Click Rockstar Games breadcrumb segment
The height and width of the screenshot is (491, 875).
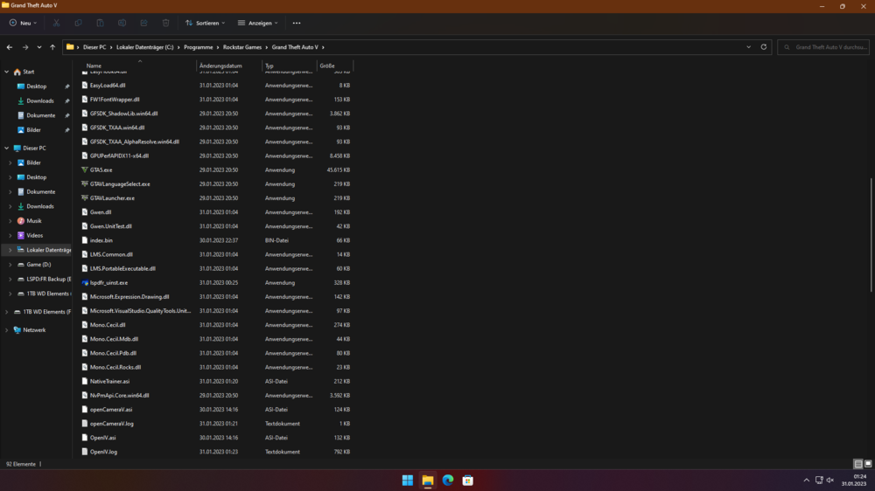click(x=242, y=47)
